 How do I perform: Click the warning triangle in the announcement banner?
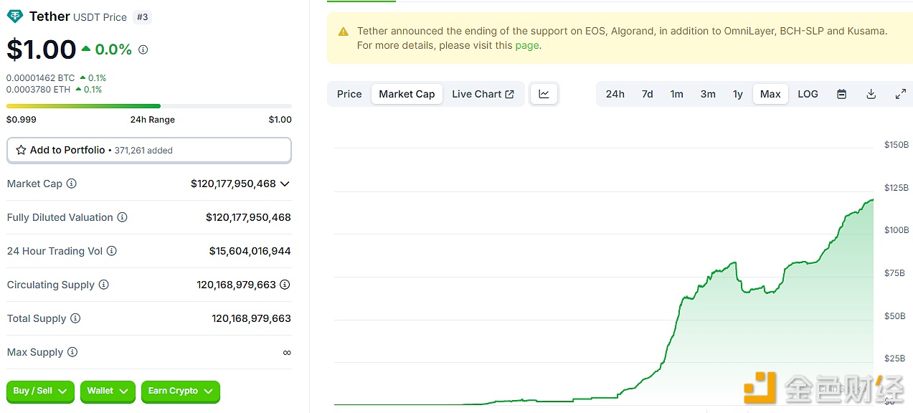pos(344,32)
